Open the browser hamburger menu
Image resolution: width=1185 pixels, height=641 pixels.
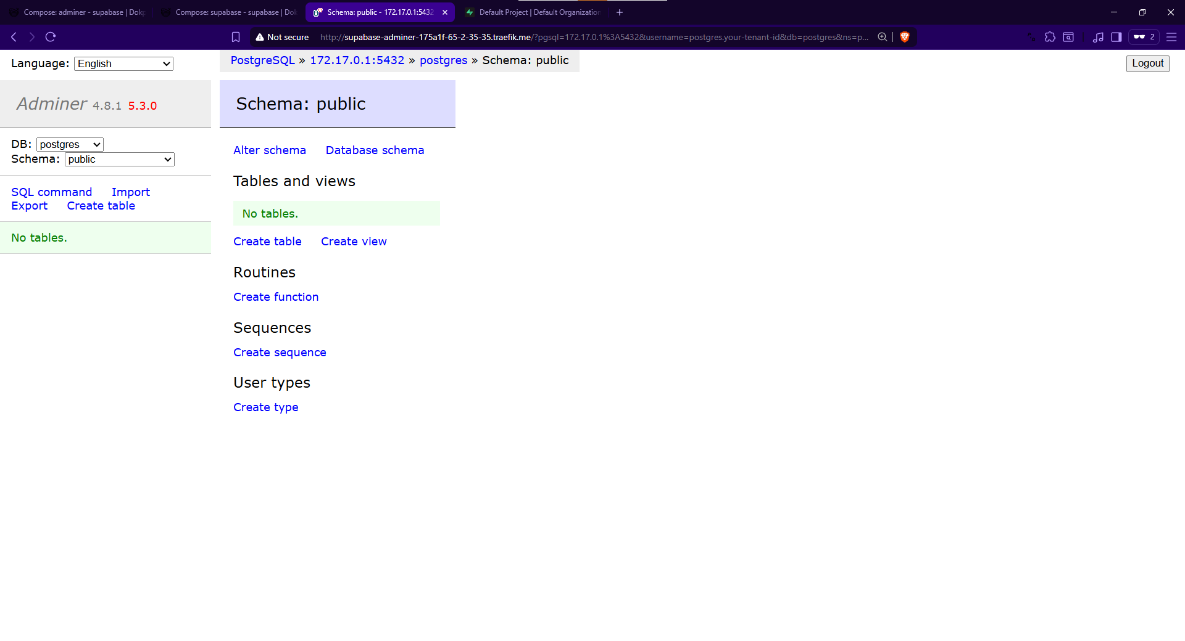pyautogui.click(x=1171, y=37)
